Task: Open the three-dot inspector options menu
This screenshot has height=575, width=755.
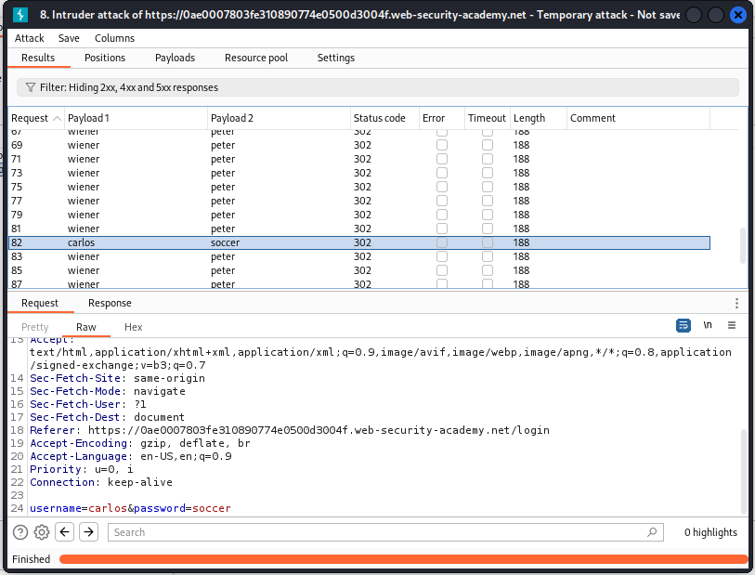Action: [x=736, y=304]
